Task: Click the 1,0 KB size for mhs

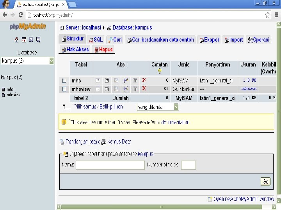Action: [249, 80]
